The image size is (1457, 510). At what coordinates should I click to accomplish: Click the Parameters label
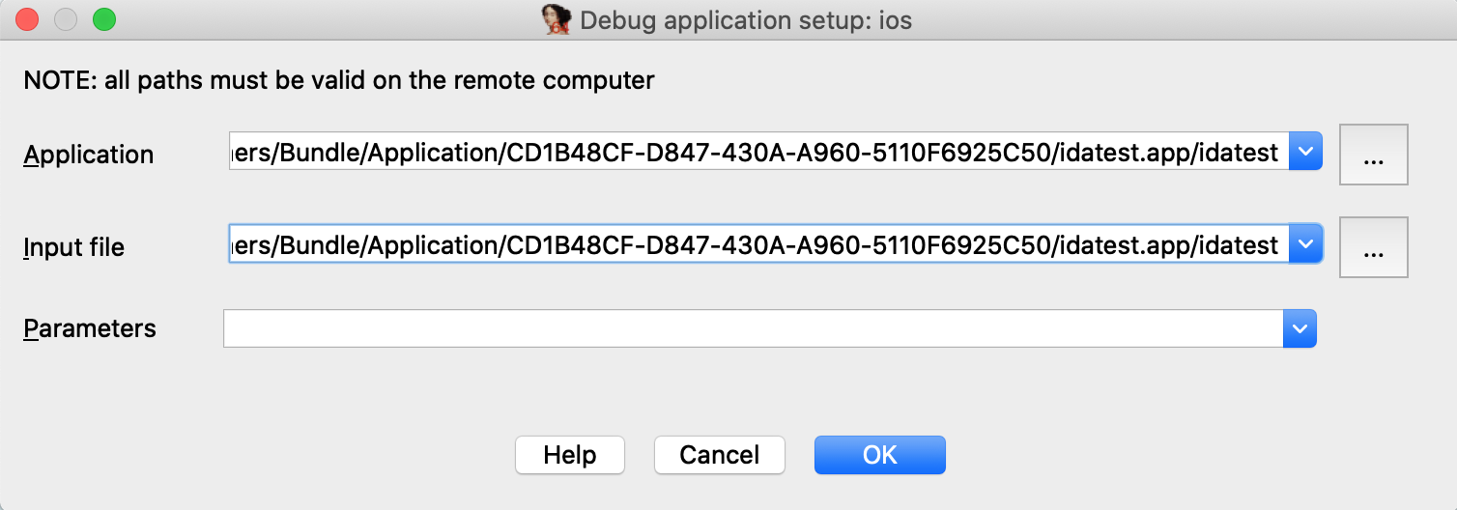pos(90,328)
